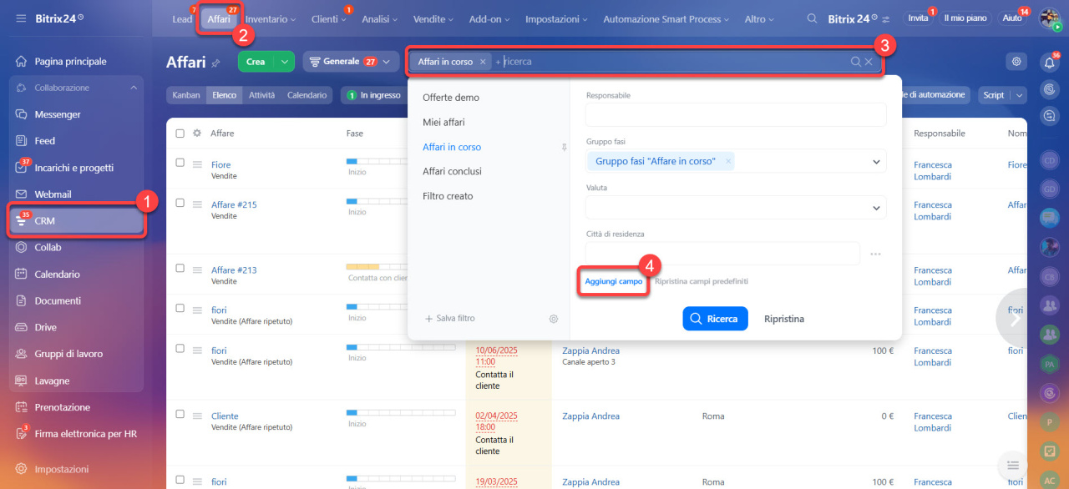Click the magnifier icon in the top bar
The height and width of the screenshot is (489, 1069).
[x=813, y=18]
